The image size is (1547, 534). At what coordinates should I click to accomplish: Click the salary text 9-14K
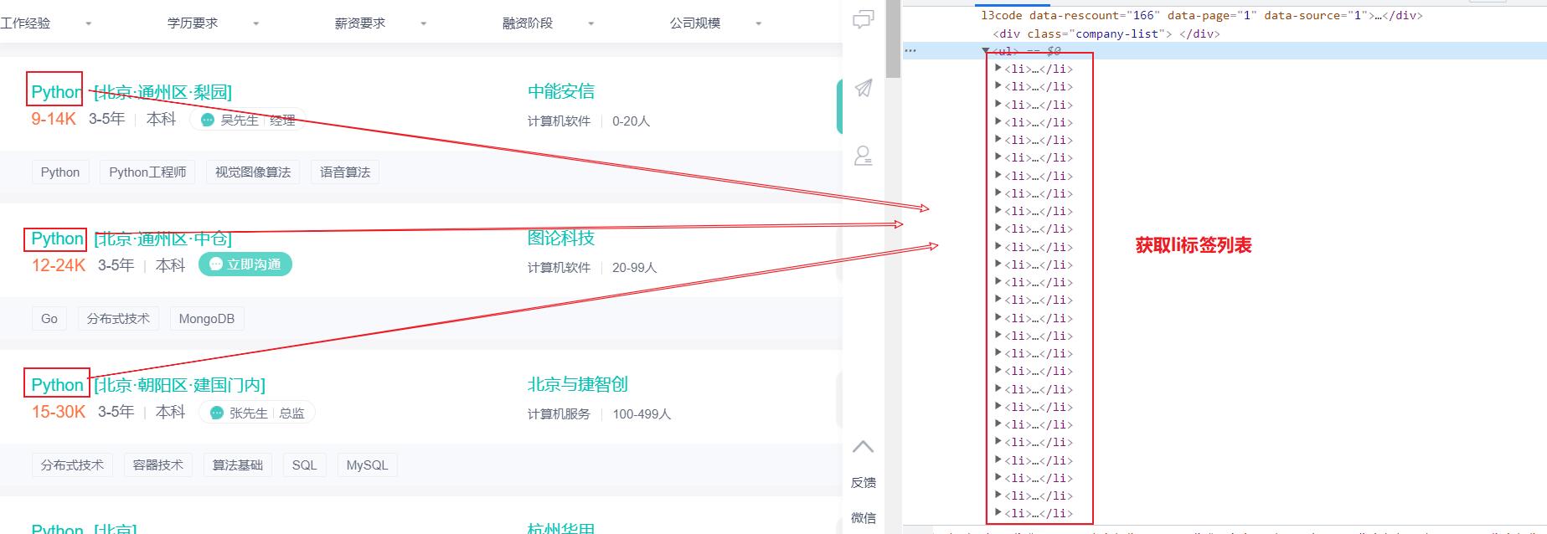click(54, 119)
